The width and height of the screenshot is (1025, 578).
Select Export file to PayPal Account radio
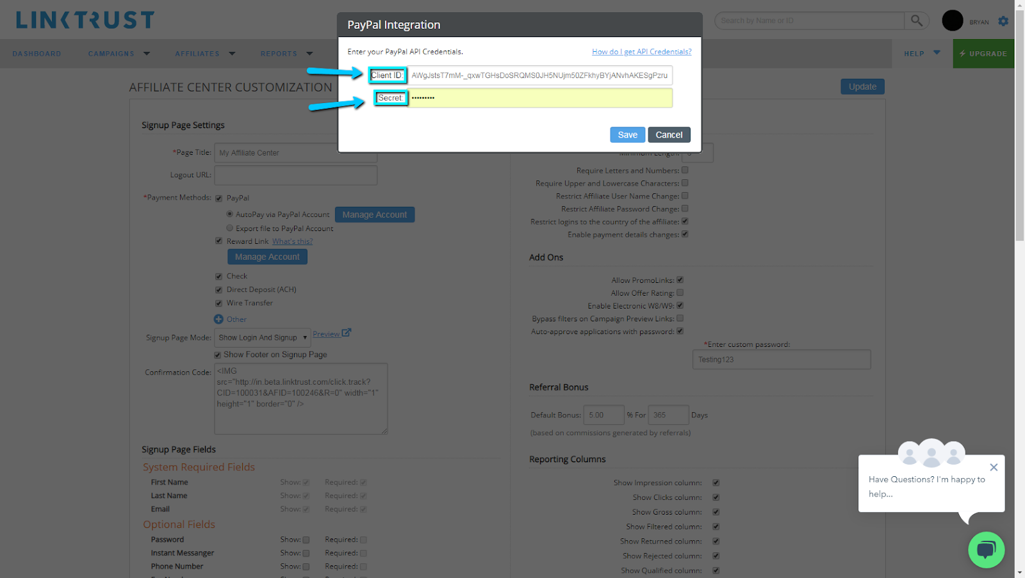[229, 228]
